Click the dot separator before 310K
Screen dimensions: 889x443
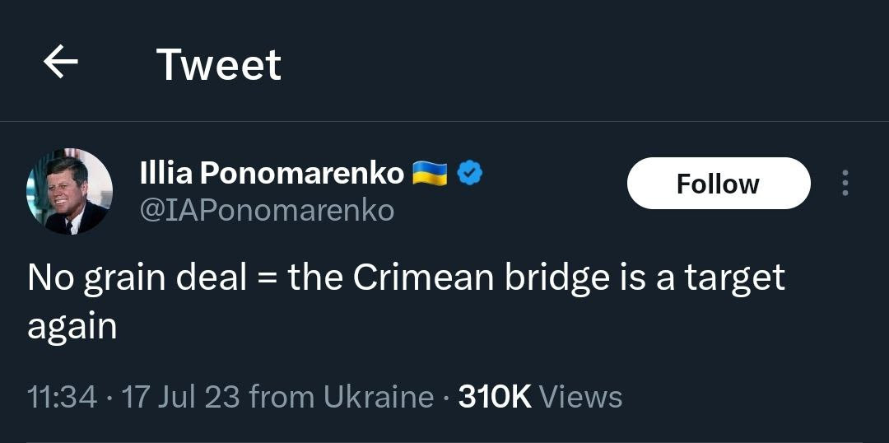tap(445, 397)
